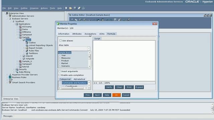
Task: Click the Prev member button
Action: (88, 95)
